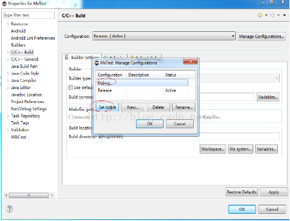Click the Build directory text field
This screenshot has width=290, height=221.
click(188, 137)
